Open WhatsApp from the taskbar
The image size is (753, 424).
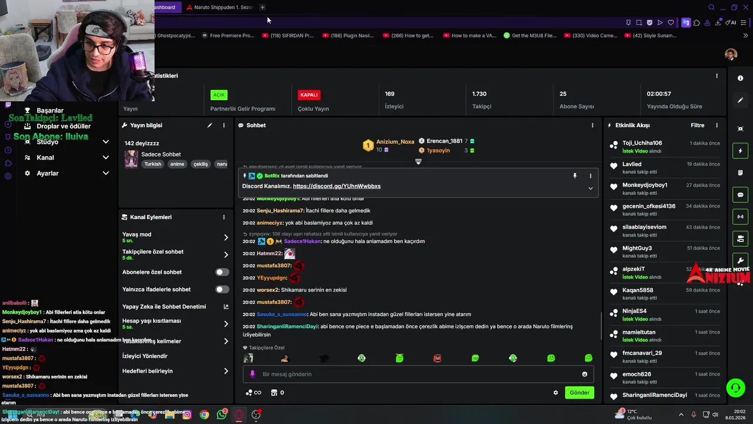click(222, 415)
